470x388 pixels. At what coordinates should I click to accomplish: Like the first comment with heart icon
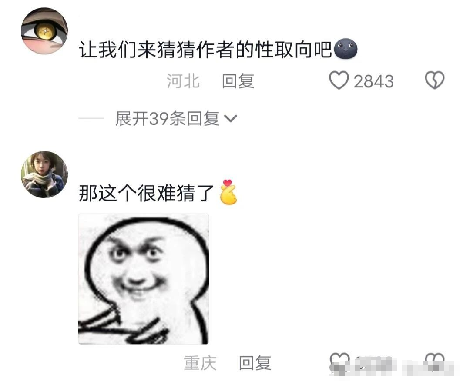(x=339, y=80)
